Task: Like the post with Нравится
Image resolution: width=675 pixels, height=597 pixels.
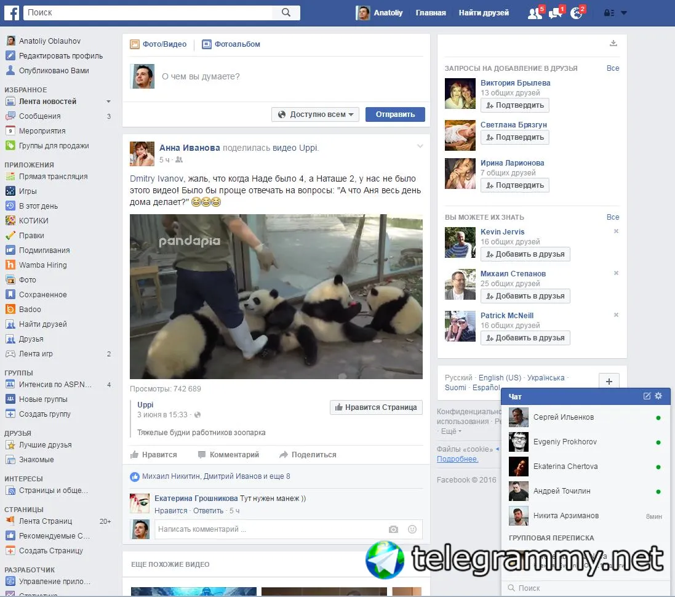Action: coord(154,455)
